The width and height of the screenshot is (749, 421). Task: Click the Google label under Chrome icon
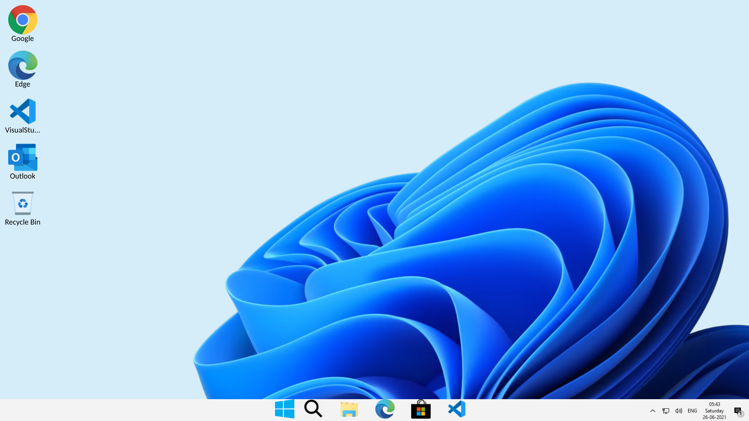click(x=22, y=38)
